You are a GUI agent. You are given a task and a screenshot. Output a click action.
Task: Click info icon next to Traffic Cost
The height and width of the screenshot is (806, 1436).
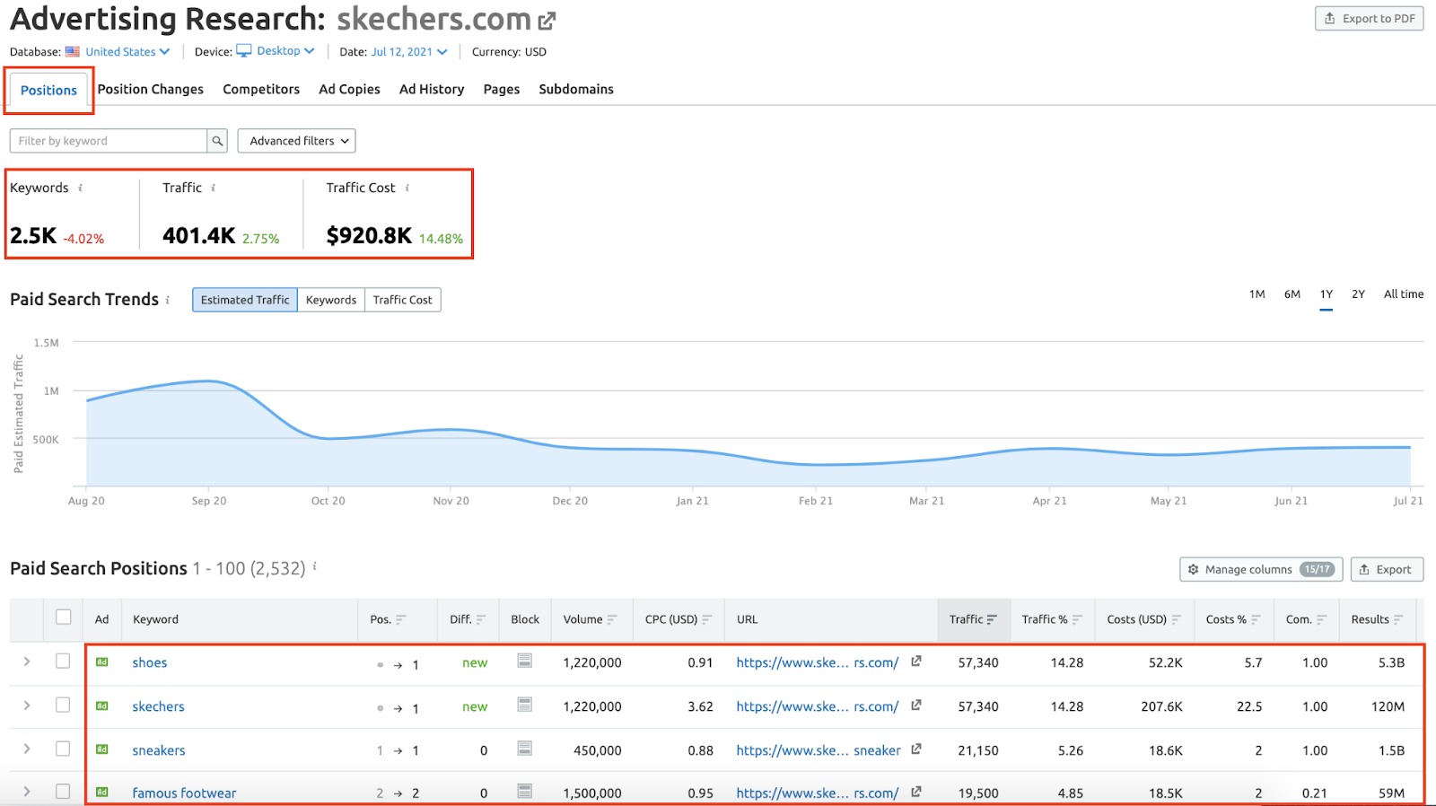[x=407, y=188]
